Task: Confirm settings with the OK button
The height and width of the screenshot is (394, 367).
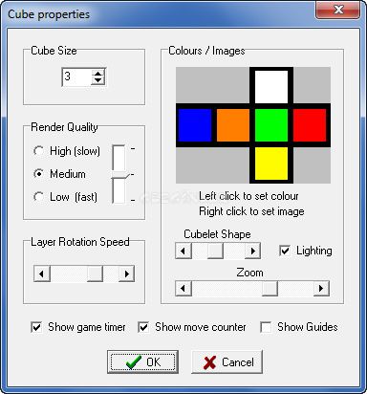Action: tap(142, 361)
